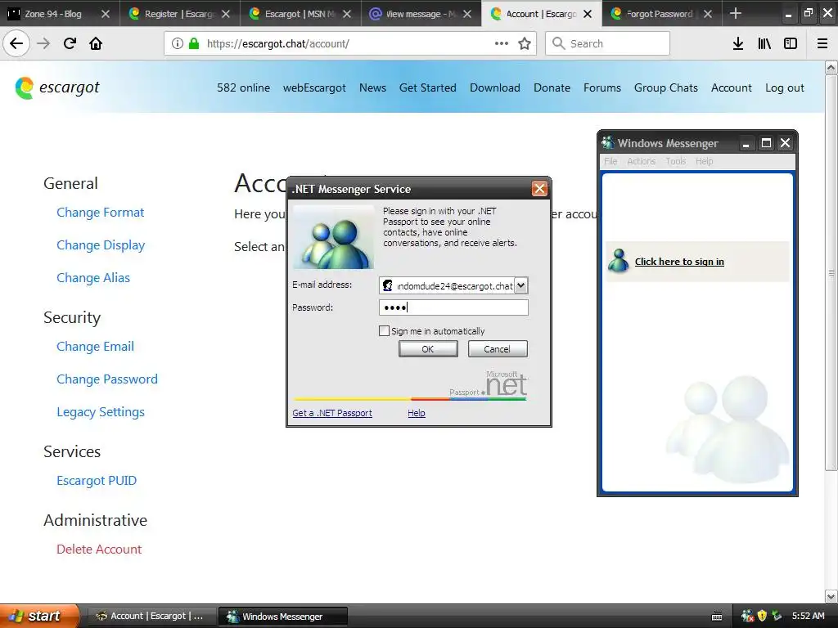Click the Password input field

tap(453, 307)
